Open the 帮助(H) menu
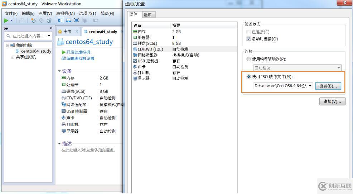This screenshot has width=353, height=194. point(107,13)
